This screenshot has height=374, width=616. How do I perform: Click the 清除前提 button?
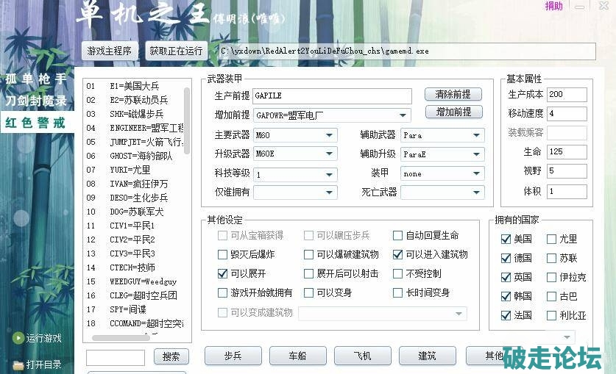click(x=453, y=95)
